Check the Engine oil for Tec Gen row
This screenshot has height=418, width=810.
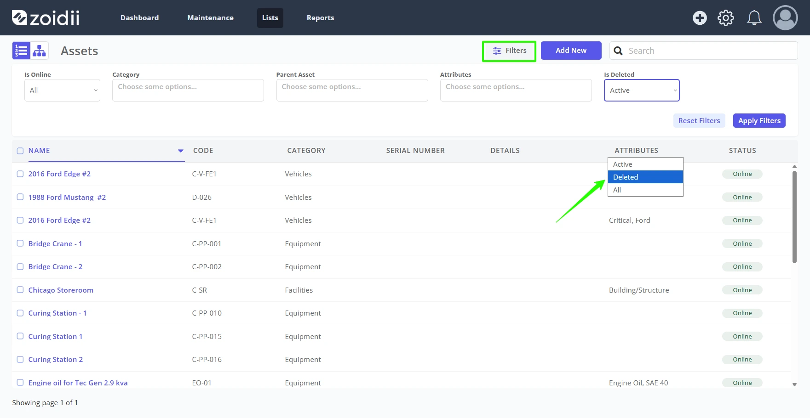[20, 383]
